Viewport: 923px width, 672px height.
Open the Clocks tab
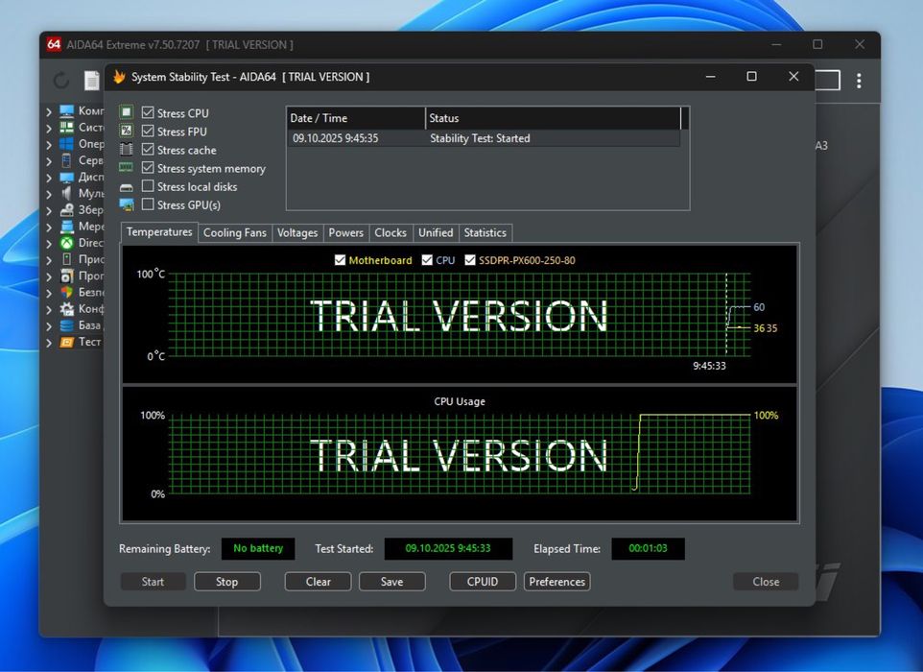[x=390, y=232]
